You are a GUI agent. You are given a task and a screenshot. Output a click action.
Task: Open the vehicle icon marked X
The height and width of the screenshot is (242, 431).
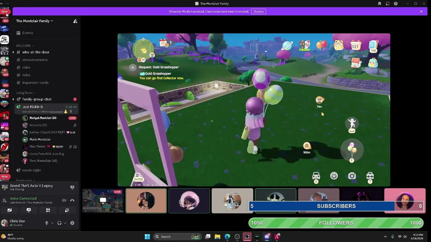(x=316, y=177)
